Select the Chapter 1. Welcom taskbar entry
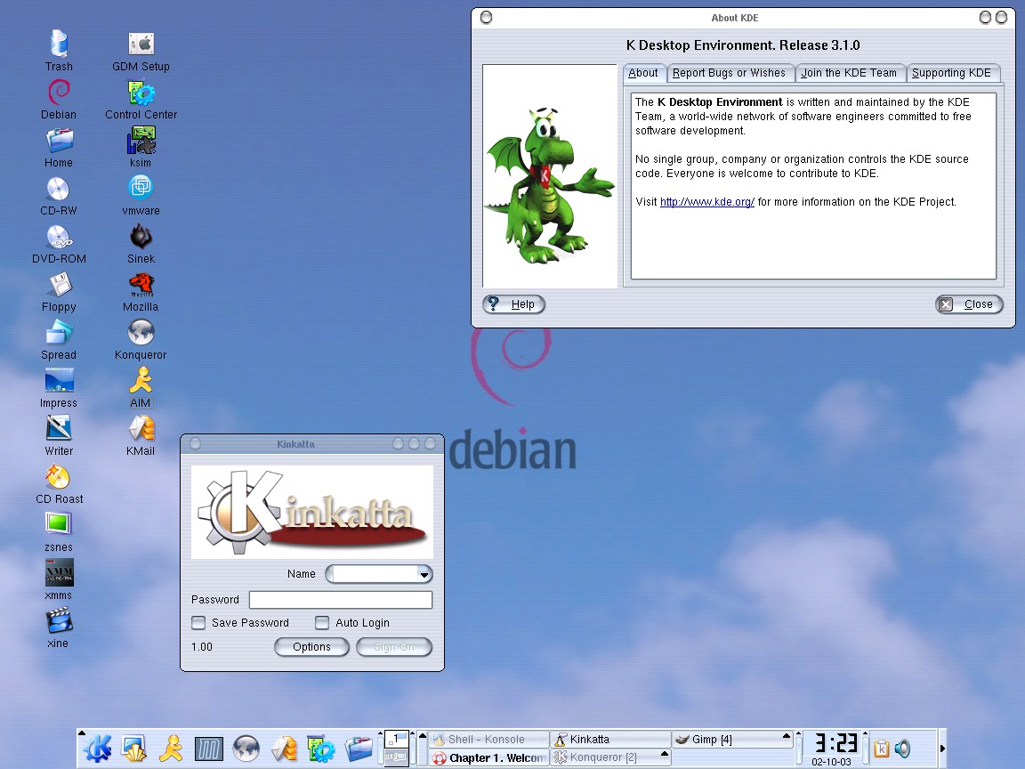 click(x=488, y=758)
